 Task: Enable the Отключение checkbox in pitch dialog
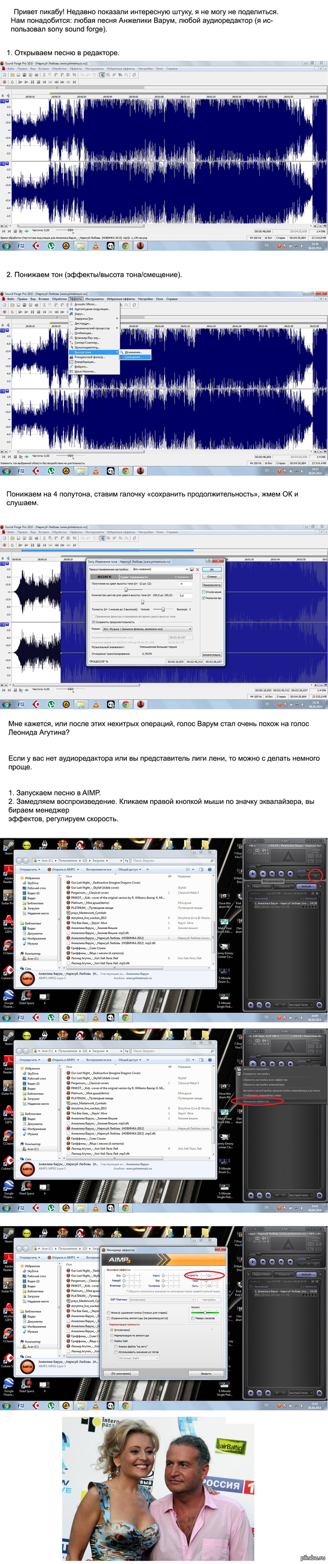coord(203,592)
